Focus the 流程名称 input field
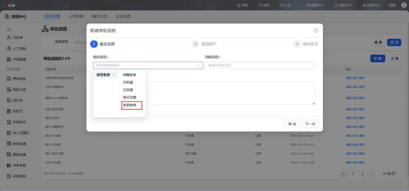 (260, 65)
